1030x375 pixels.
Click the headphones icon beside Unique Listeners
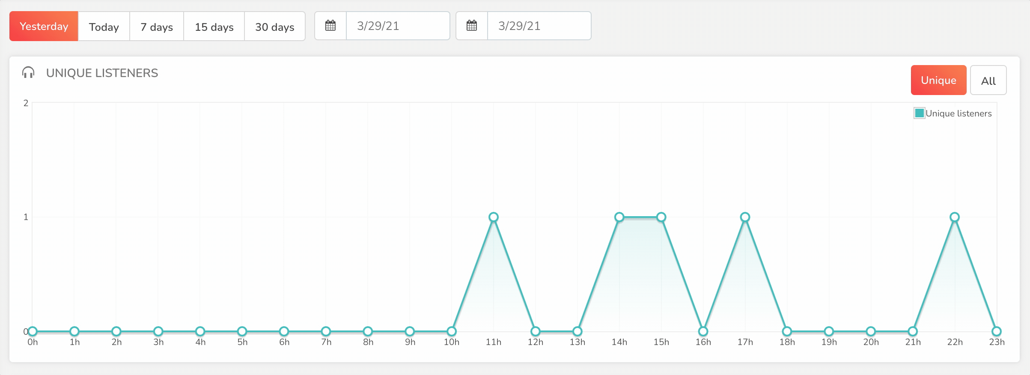pyautogui.click(x=28, y=73)
